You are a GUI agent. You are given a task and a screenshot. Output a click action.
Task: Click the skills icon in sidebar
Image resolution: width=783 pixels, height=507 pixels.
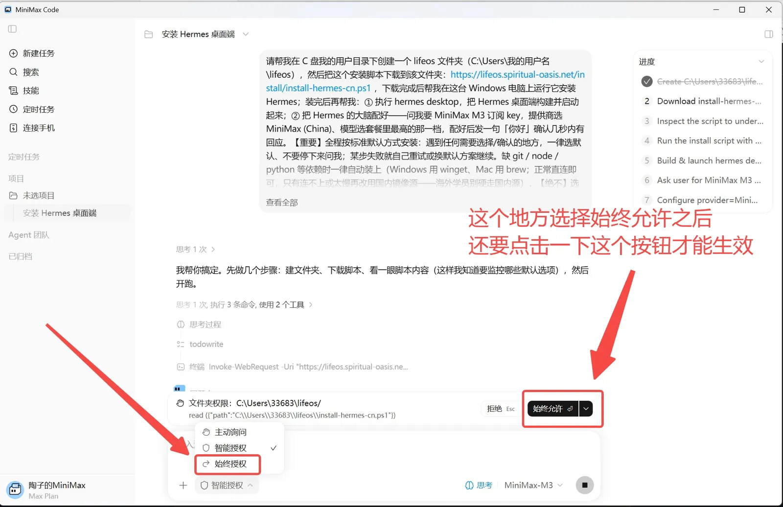point(14,91)
